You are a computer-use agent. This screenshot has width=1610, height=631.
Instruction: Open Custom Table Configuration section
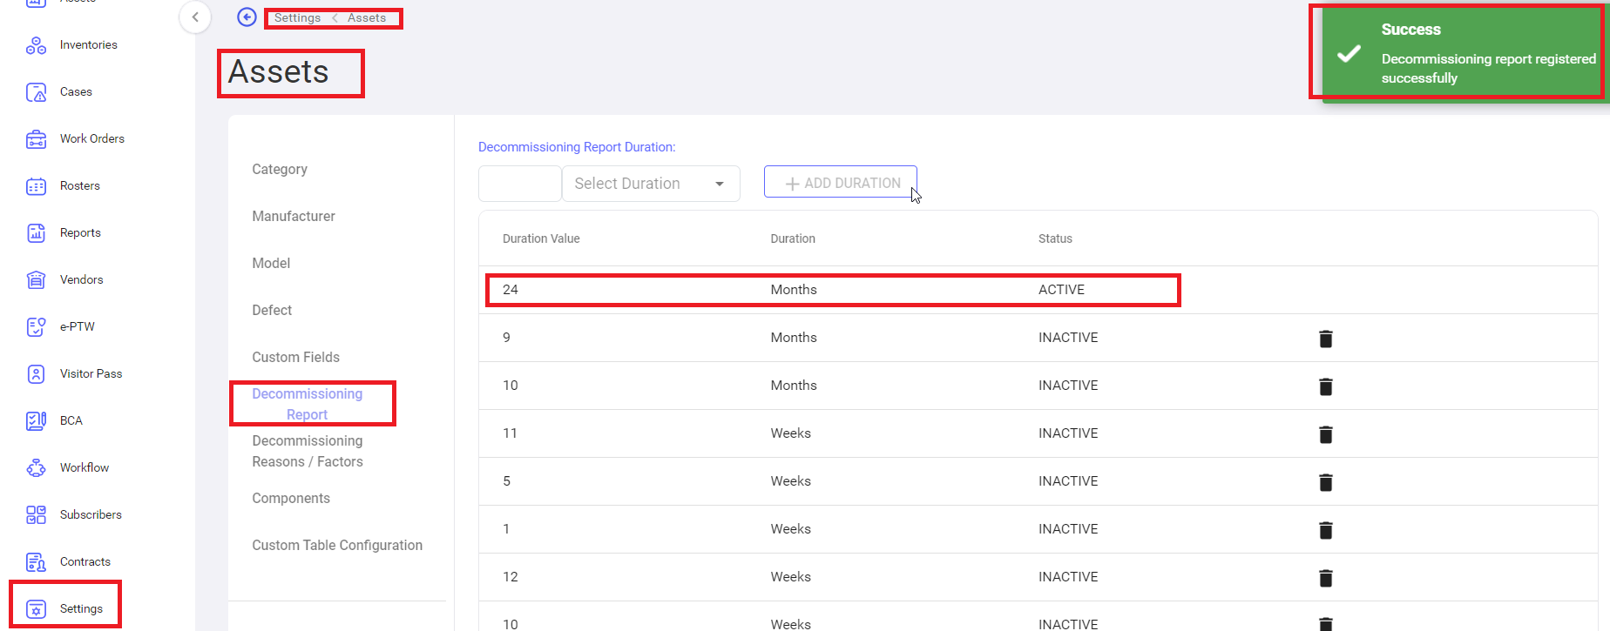pyautogui.click(x=337, y=545)
